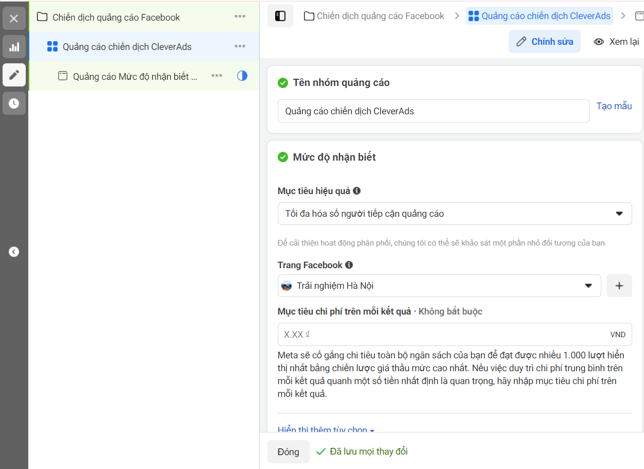Switch to Chỉnh sửa mode
644x469 pixels.
click(545, 42)
